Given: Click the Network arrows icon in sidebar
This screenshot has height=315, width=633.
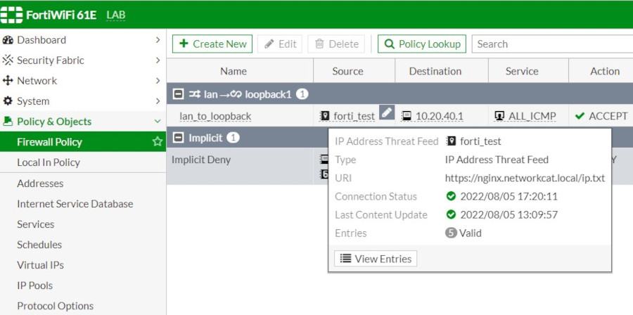Looking at the screenshot, I should (8, 81).
